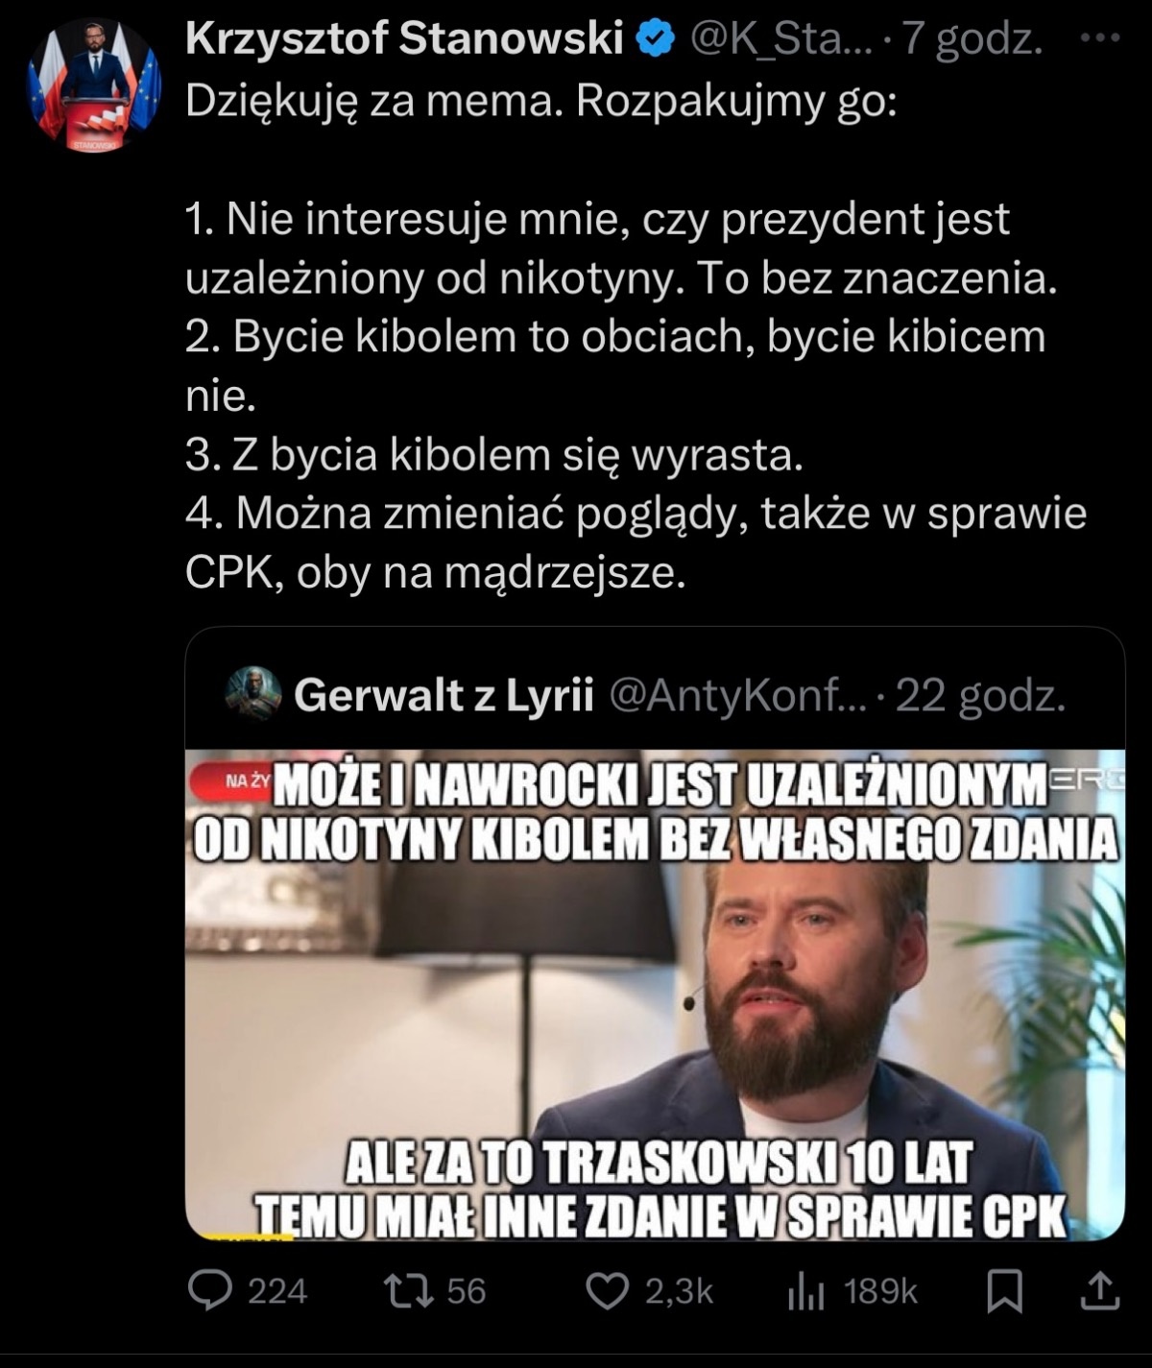The width and height of the screenshot is (1152, 1368).
Task: Share tweet using upload arrow icon
Action: [1100, 1291]
